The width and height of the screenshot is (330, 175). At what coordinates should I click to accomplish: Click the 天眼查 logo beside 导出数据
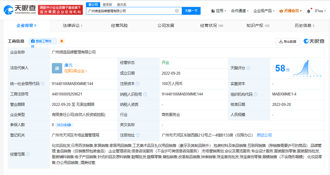pos(314,41)
